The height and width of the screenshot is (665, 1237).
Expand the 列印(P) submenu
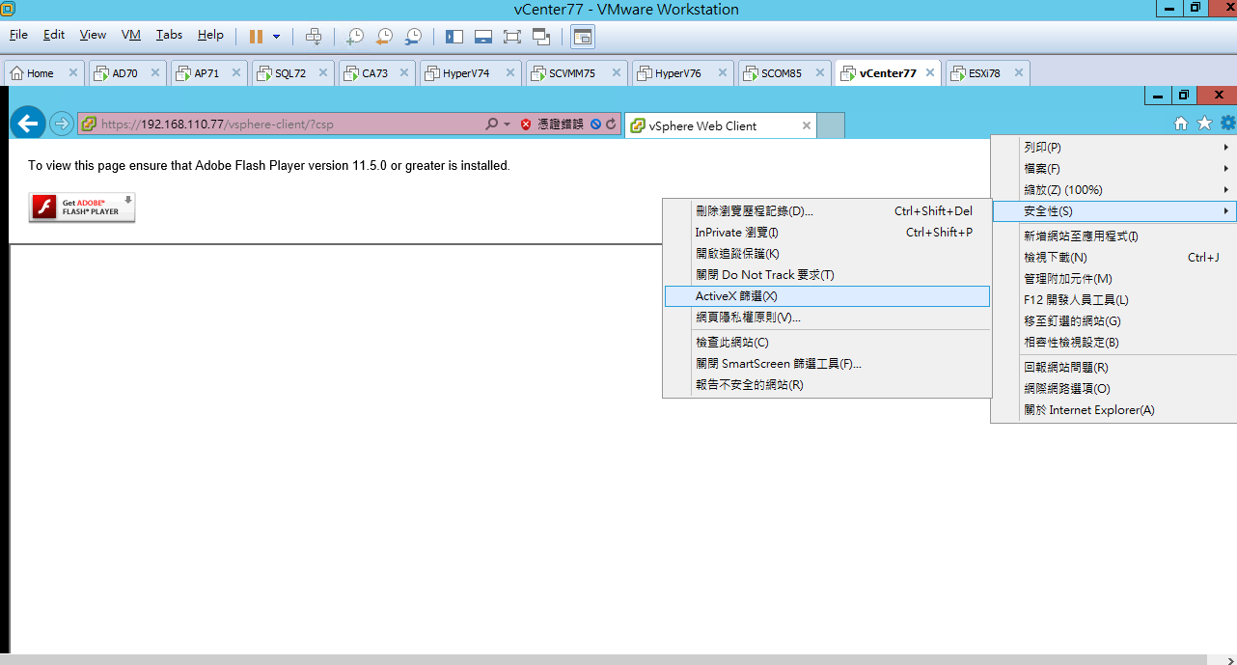(1114, 148)
